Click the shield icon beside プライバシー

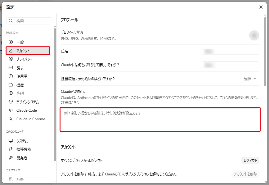pos(11,59)
